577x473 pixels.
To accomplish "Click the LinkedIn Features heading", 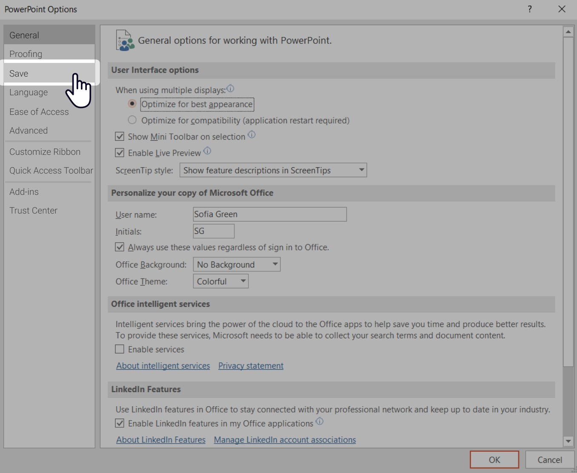I will [146, 389].
